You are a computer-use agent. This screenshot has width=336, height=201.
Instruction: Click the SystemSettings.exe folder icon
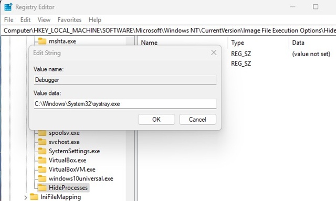point(42,151)
